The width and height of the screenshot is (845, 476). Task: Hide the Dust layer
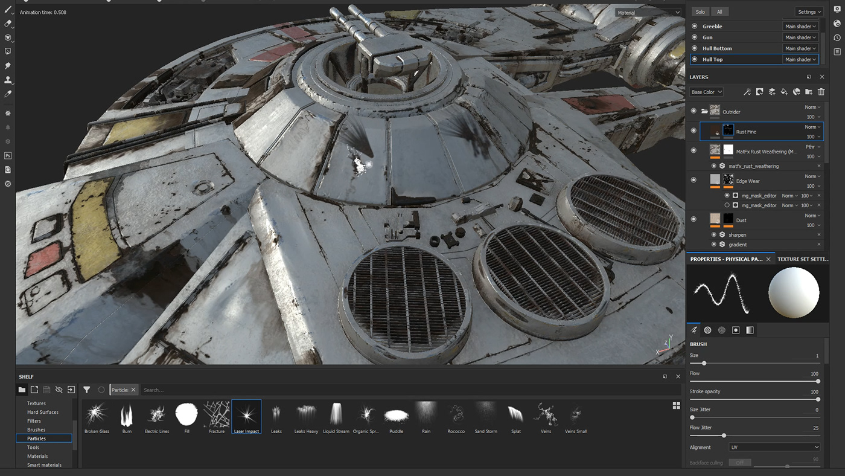(694, 219)
